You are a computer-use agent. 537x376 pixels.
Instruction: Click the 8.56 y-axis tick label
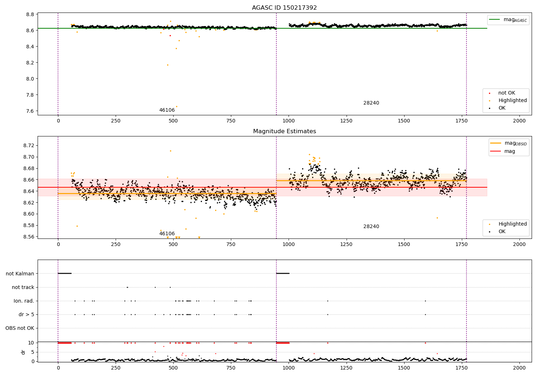click(28, 237)
